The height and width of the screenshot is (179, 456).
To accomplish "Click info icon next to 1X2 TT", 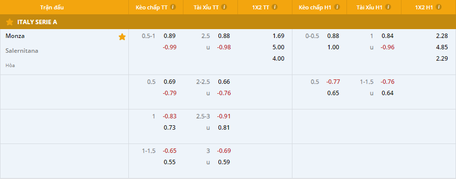I will point(274,7).
